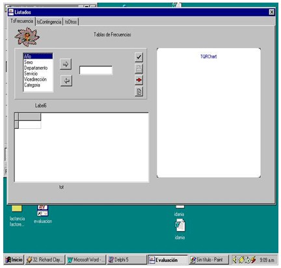Click the tot label below grid
Viewport: 281px width, 268px height.
(x=62, y=187)
